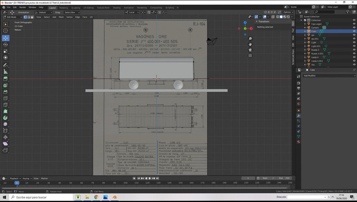Select the Cursor tool

coord(6,31)
